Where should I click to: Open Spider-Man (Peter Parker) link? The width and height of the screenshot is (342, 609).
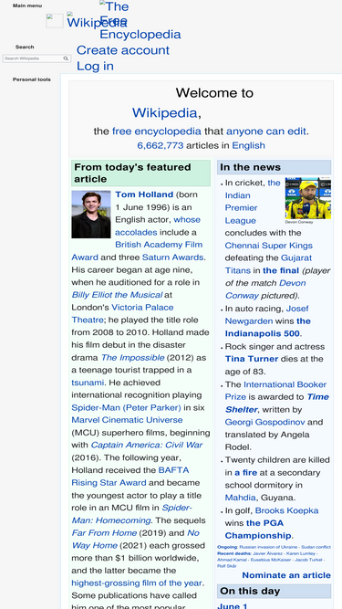pyautogui.click(x=126, y=408)
